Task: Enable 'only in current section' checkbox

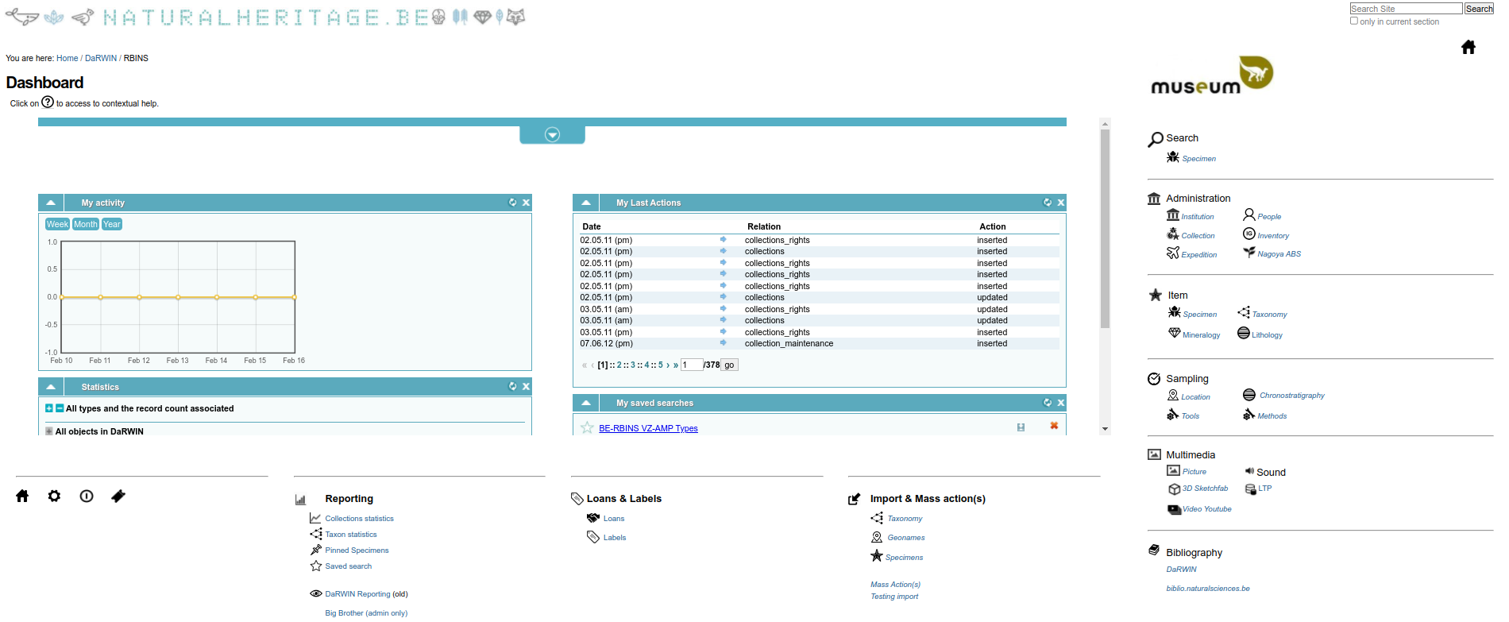Action: pos(1354,21)
